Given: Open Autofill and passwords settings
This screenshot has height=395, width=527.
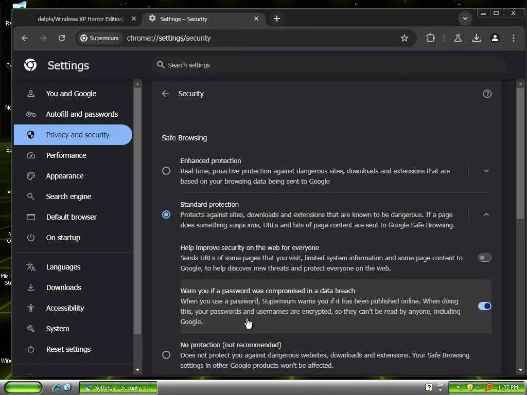Looking at the screenshot, I should tap(73, 114).
